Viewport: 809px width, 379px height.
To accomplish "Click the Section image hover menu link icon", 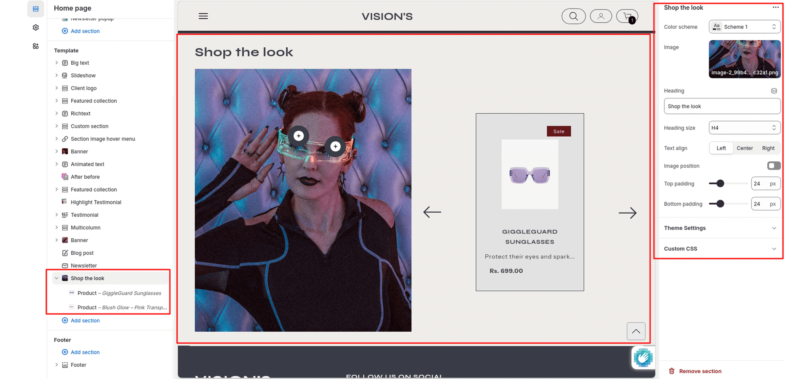I will click(64, 139).
